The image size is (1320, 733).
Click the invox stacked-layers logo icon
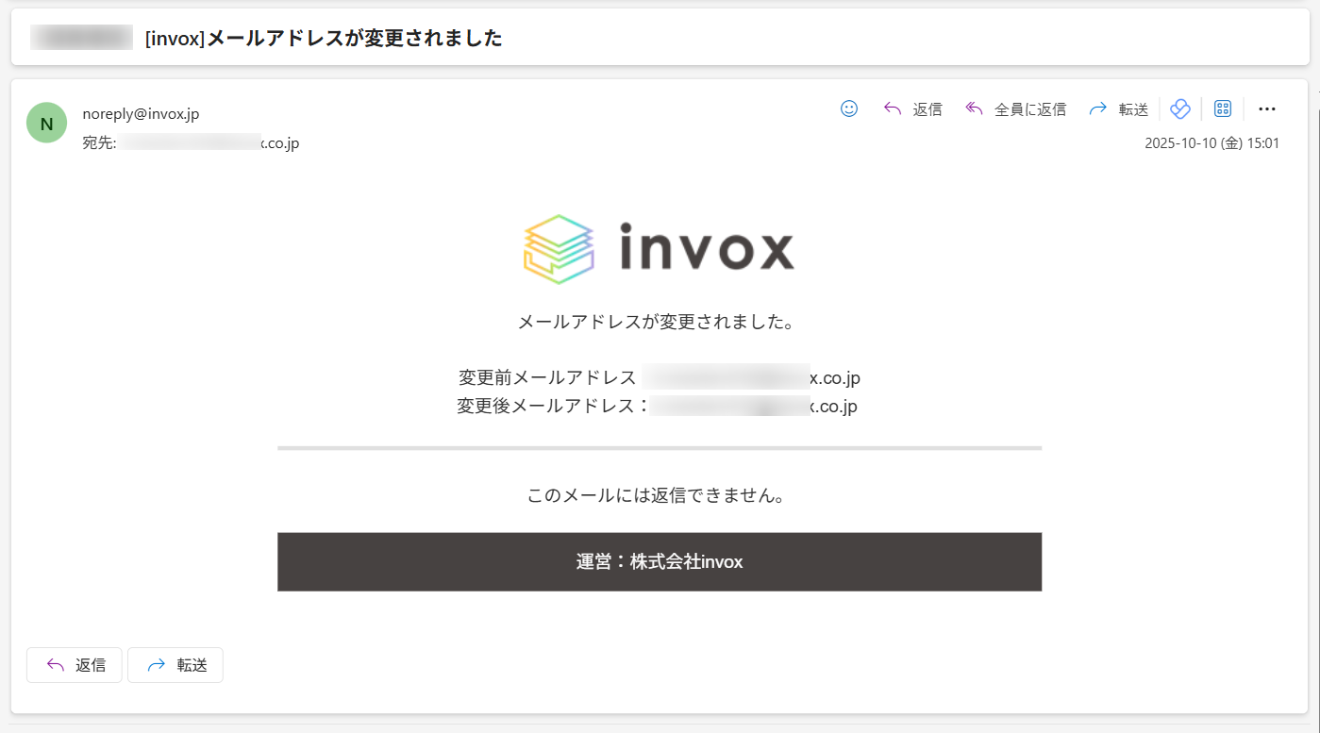[x=559, y=249]
